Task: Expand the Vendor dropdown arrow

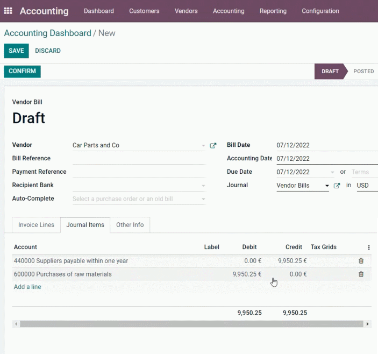Action: (x=203, y=145)
